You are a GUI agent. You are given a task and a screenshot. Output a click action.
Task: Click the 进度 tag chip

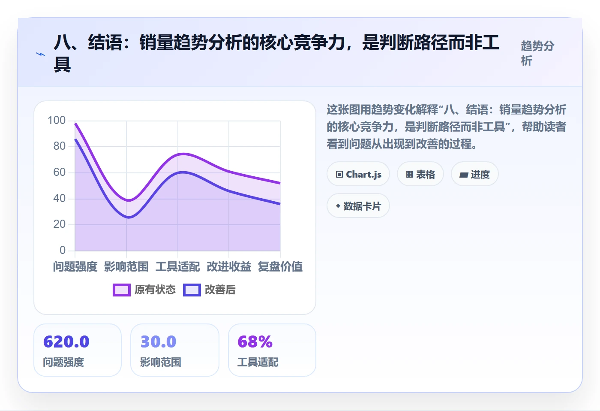click(474, 174)
